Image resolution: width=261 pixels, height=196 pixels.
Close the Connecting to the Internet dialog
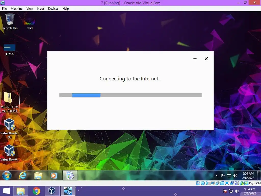click(206, 59)
